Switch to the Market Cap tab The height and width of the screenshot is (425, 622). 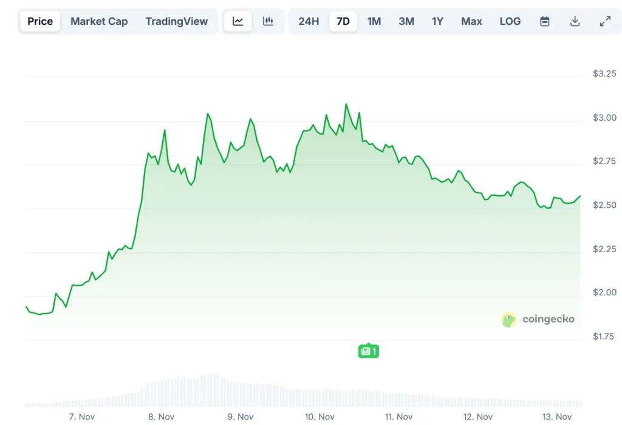(x=99, y=21)
